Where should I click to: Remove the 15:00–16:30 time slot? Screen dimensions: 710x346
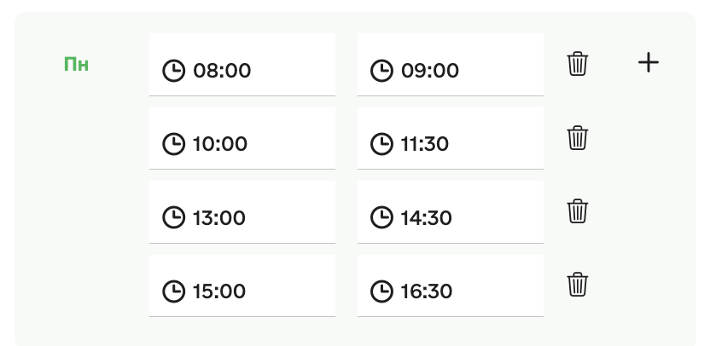(578, 284)
